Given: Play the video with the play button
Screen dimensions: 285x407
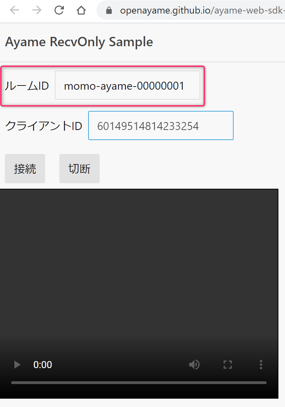Looking at the screenshot, I should [x=17, y=365].
